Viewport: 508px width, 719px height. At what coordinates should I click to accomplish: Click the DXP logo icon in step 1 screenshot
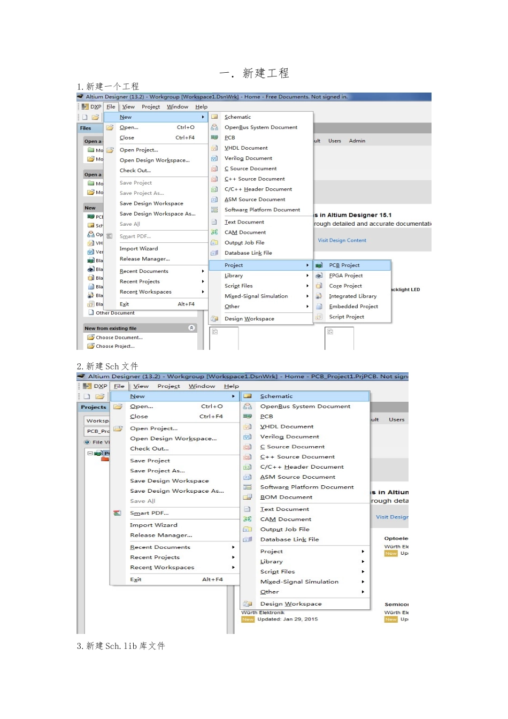point(85,106)
